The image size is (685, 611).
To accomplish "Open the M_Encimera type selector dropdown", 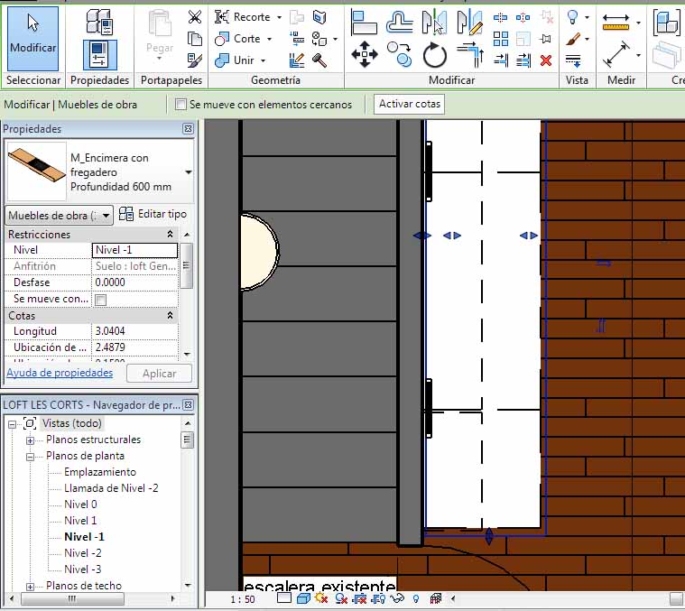I will click(188, 171).
